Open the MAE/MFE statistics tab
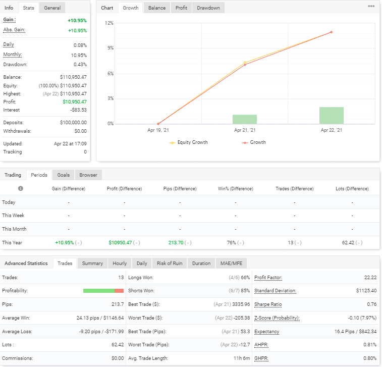The image size is (382, 367). [231, 264]
